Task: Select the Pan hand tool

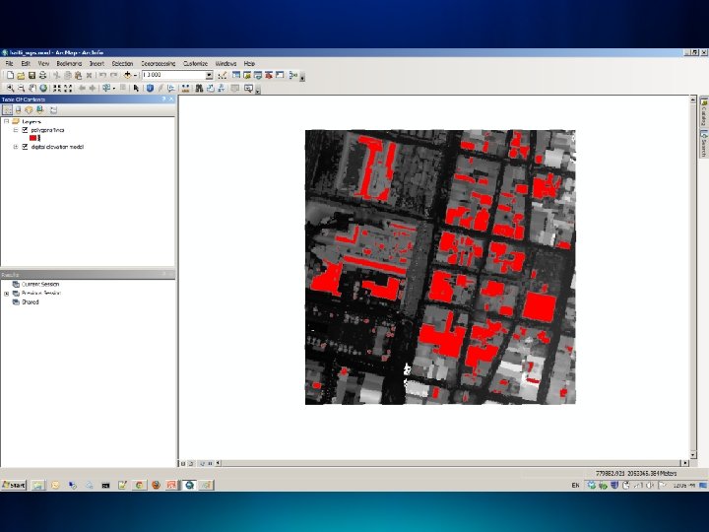Action: (32, 89)
